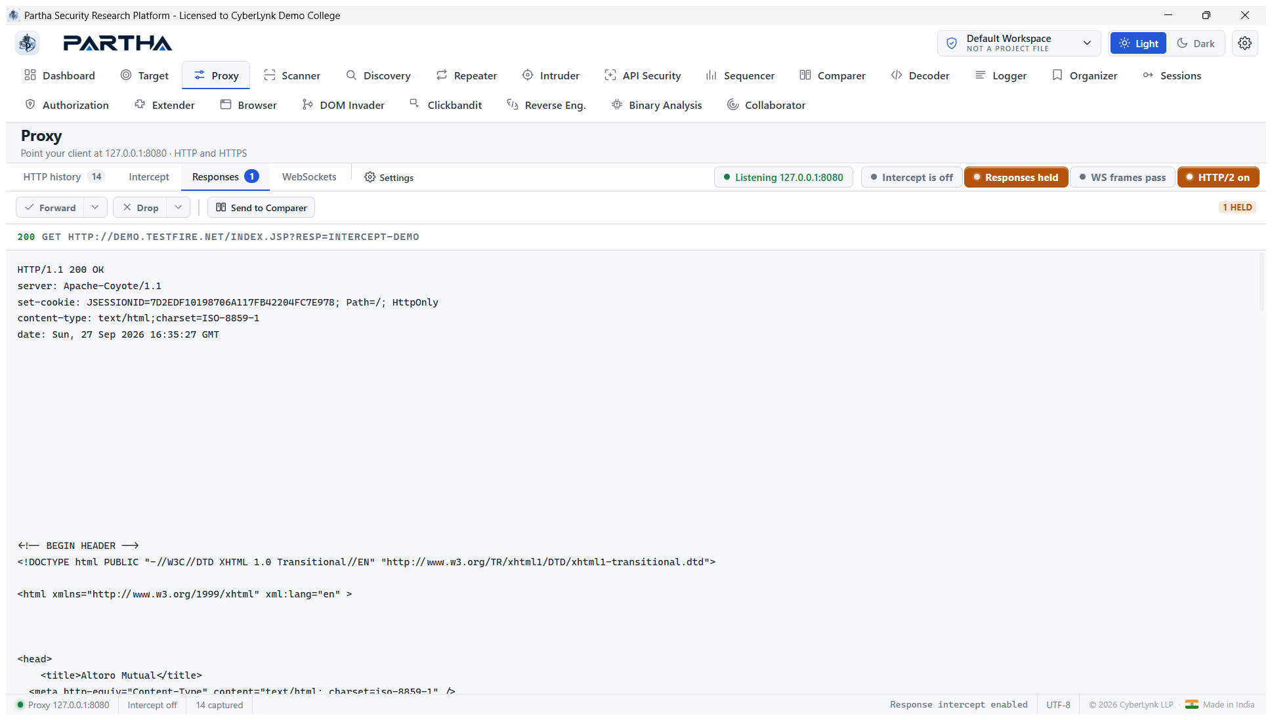This screenshot has width=1272, height=720.
Task: Click the set-cookie header line
Action: (x=228, y=302)
